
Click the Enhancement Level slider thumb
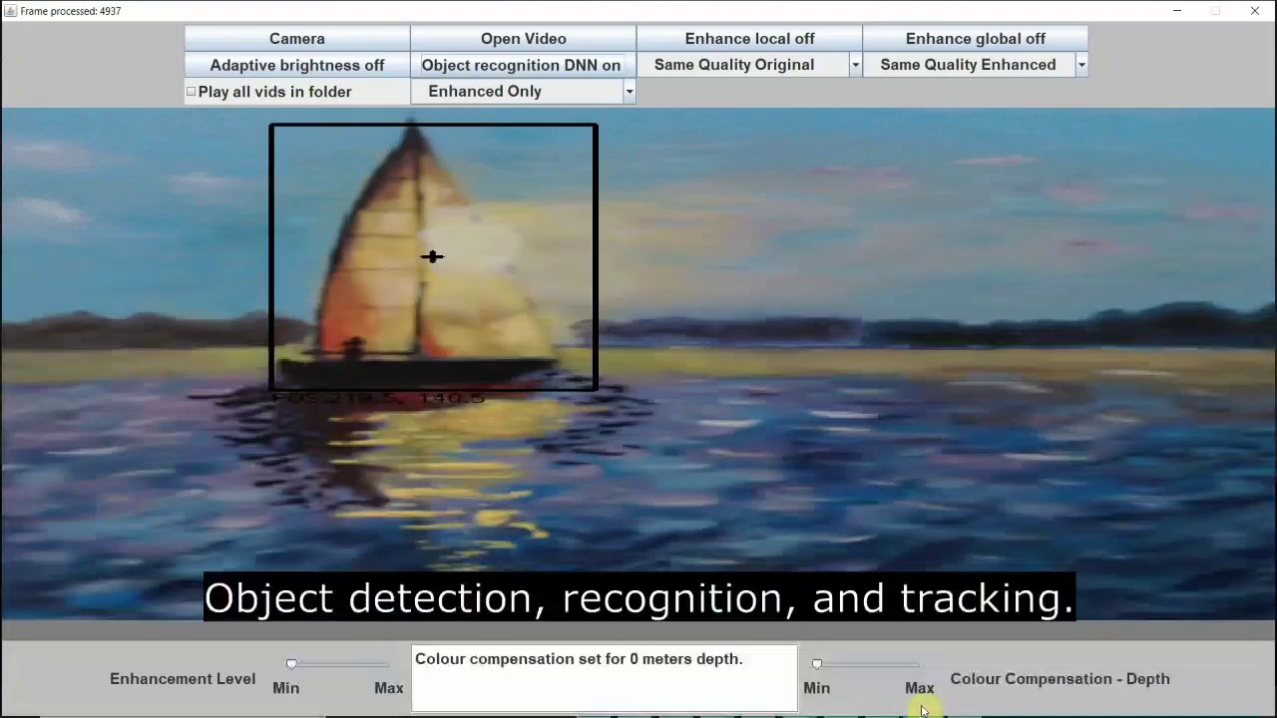tap(291, 664)
